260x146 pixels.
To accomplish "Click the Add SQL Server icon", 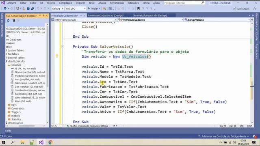I will pos(14,21).
